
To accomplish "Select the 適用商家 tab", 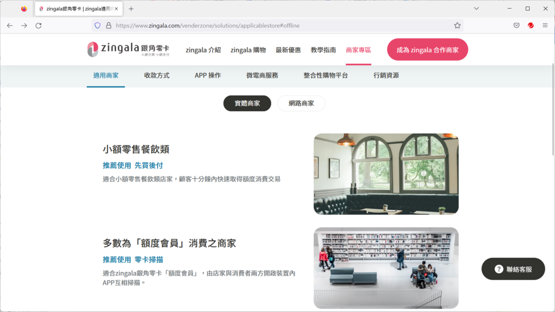I will tap(106, 76).
